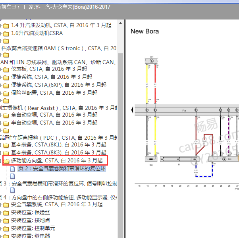Open folder icon for 1.4 升汽油发动机 CSTA
Viewport: 239px width, 238px height.
[x=6, y=25]
